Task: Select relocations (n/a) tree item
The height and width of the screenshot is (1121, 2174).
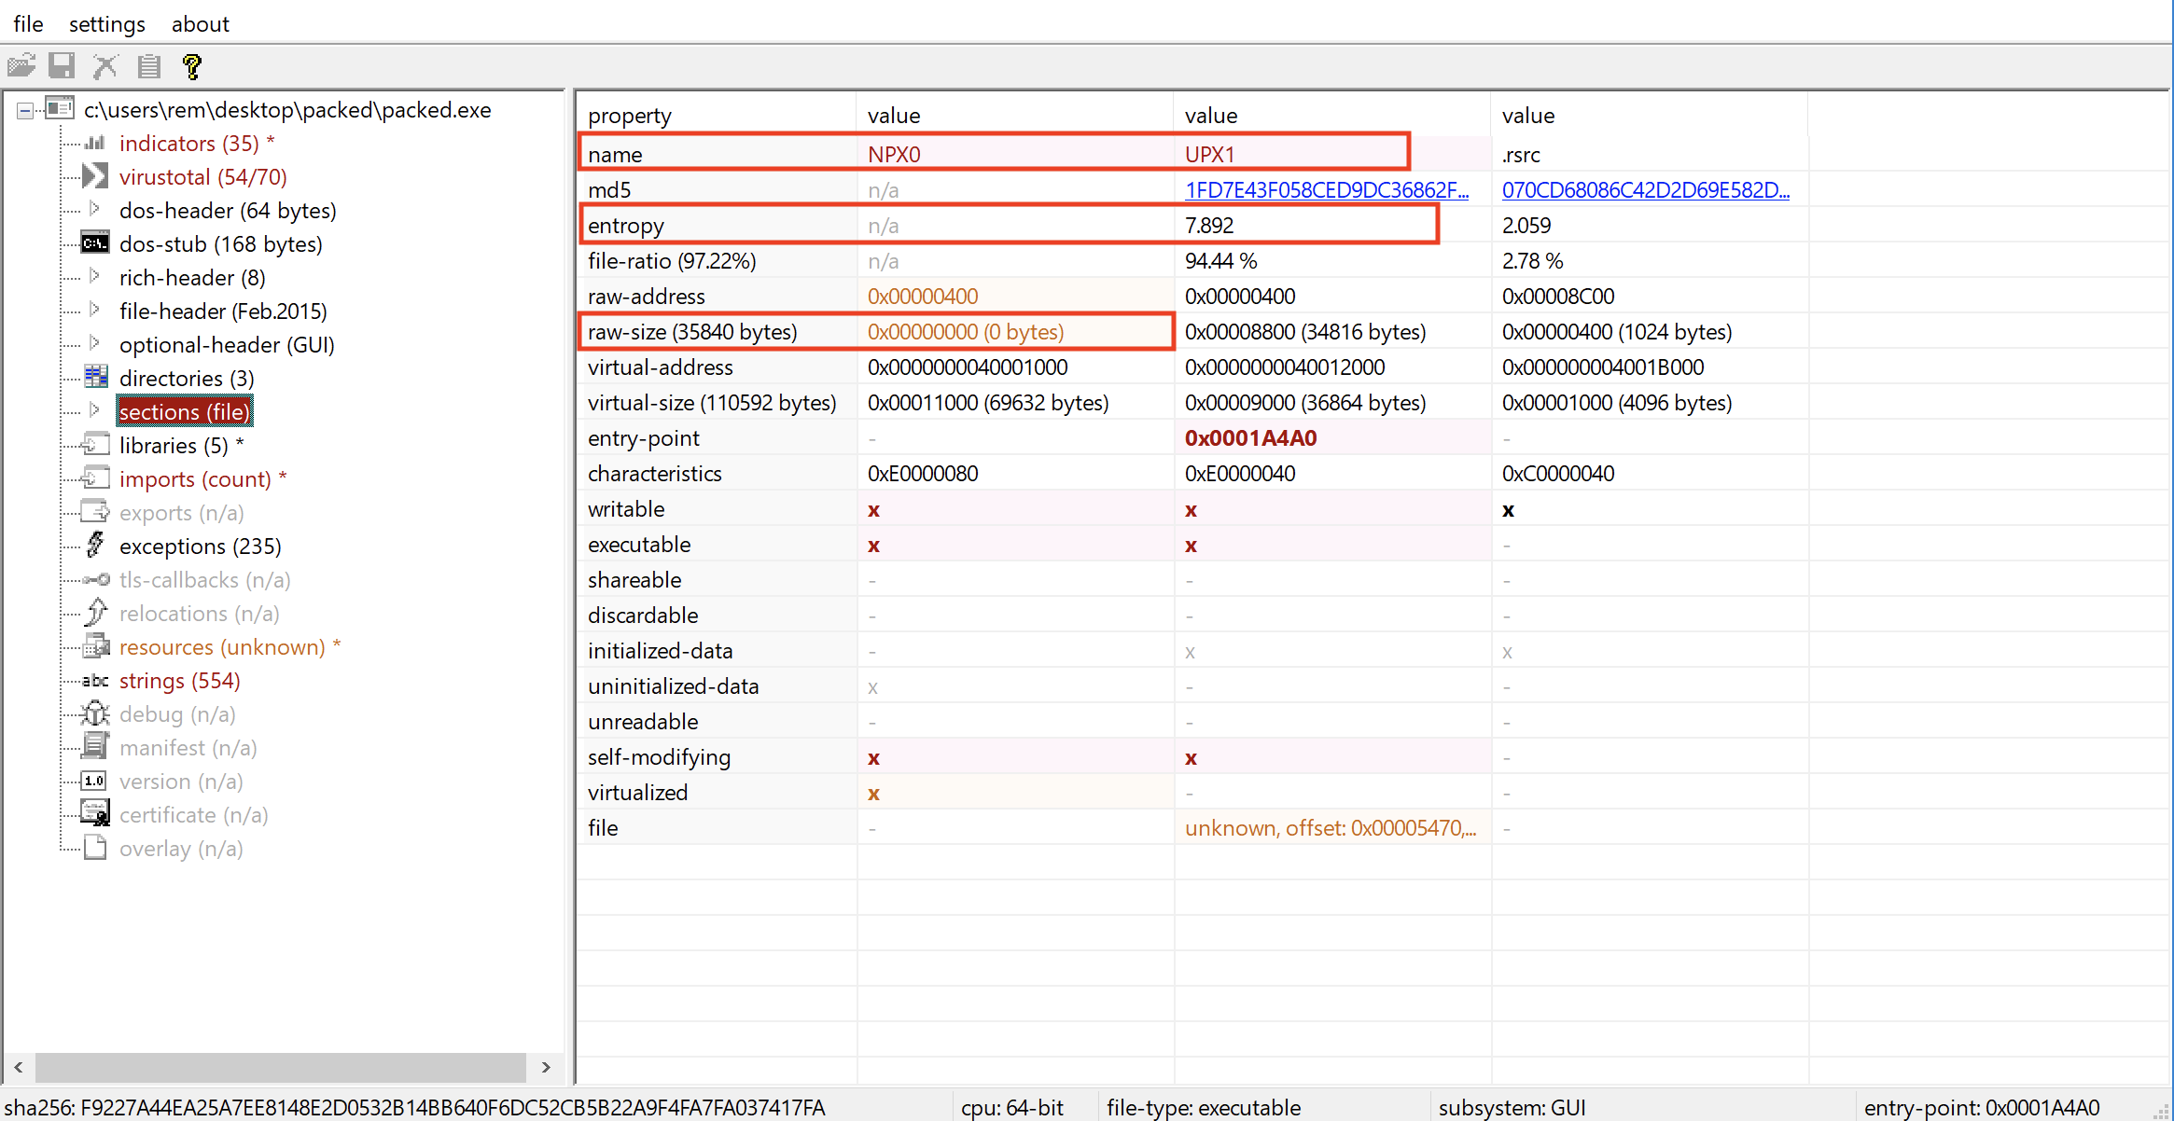Action: coord(199,614)
